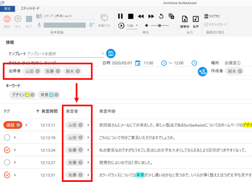Click the clock icon next to 11:00
Screen dimensions: 252x182
pyautogui.click(x=164, y=63)
